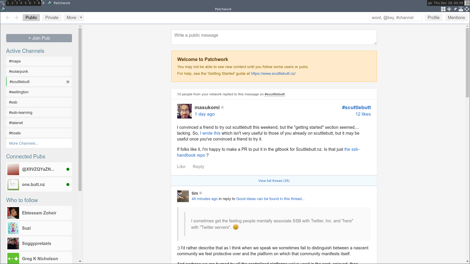
Task: Click Ebtessam Zoheir's avatar
Action: click(13, 213)
